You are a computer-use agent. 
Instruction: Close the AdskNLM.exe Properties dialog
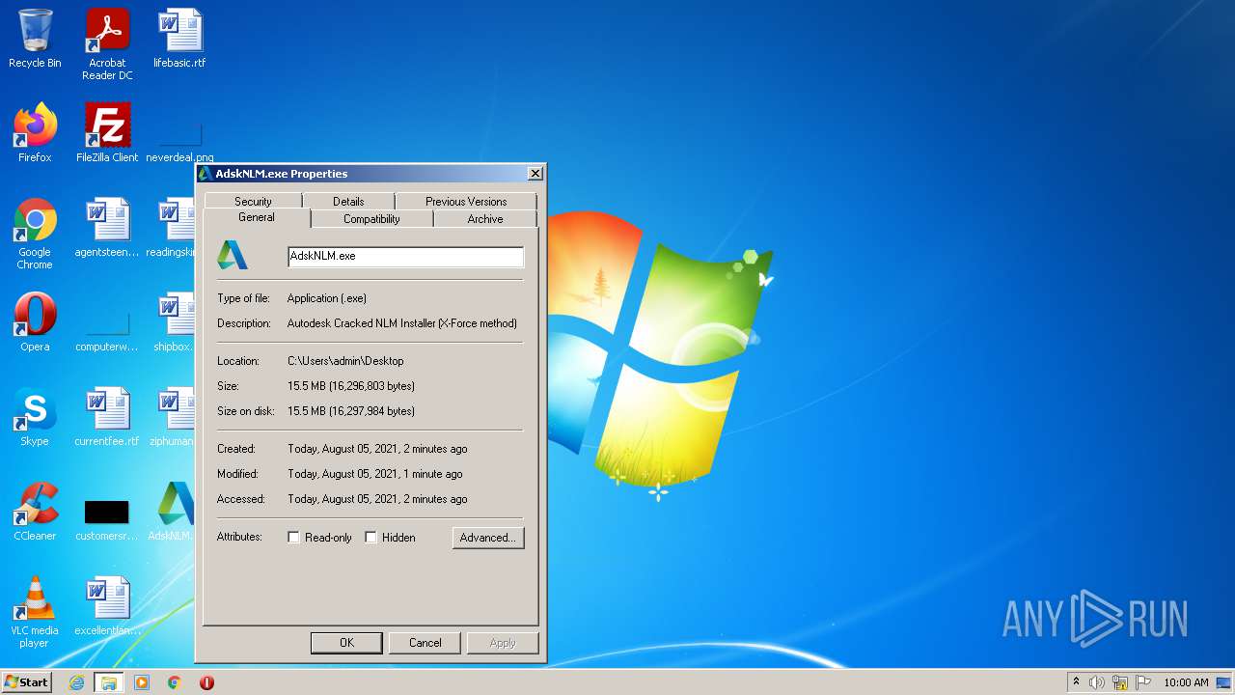(535, 174)
